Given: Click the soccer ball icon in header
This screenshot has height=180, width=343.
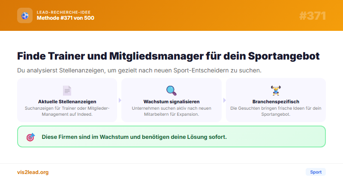Looking at the screenshot, I should (25, 15).
